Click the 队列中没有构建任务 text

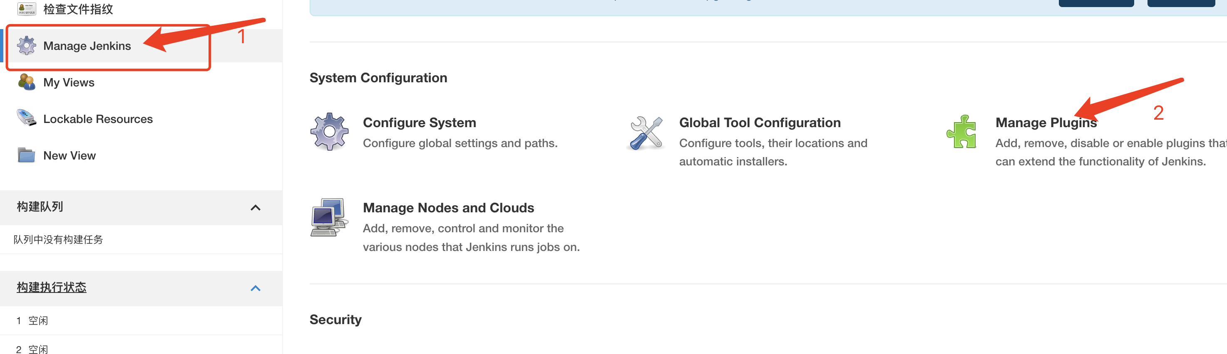click(58, 239)
